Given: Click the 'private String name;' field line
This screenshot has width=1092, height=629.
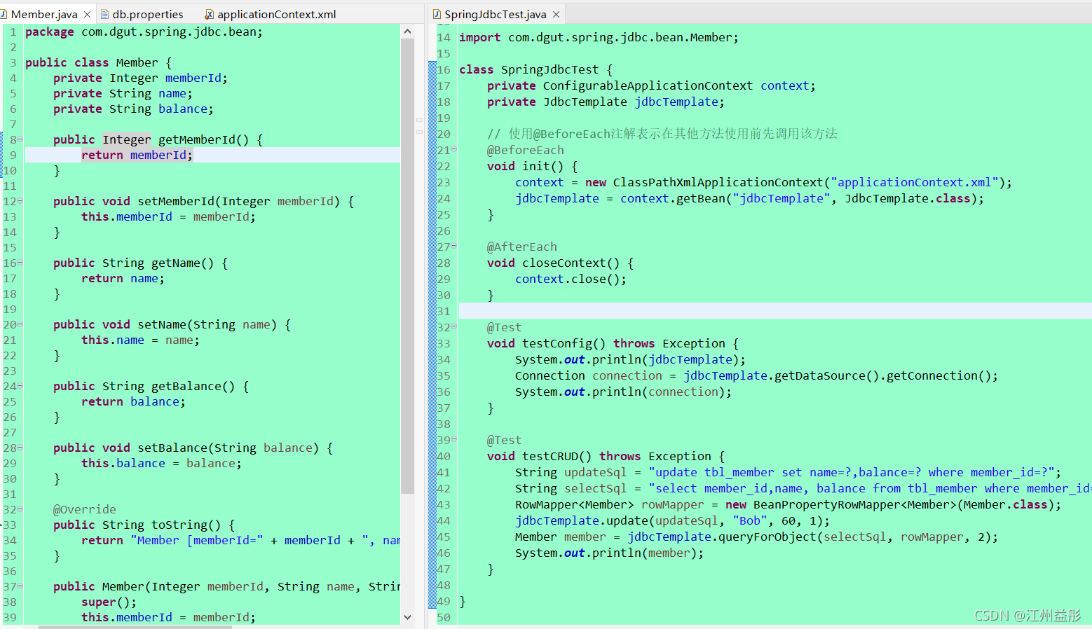Looking at the screenshot, I should point(123,93).
